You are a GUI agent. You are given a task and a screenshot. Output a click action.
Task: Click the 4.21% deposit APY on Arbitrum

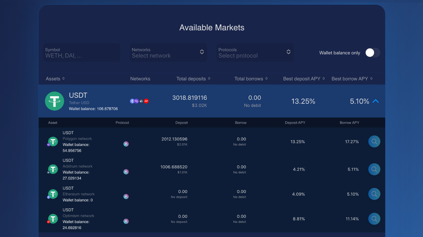[299, 169]
